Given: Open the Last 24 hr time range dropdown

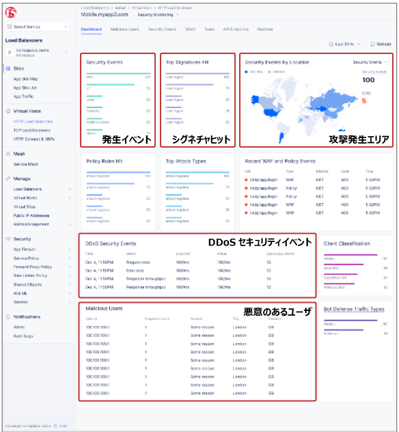Looking at the screenshot, I should pos(344,44).
